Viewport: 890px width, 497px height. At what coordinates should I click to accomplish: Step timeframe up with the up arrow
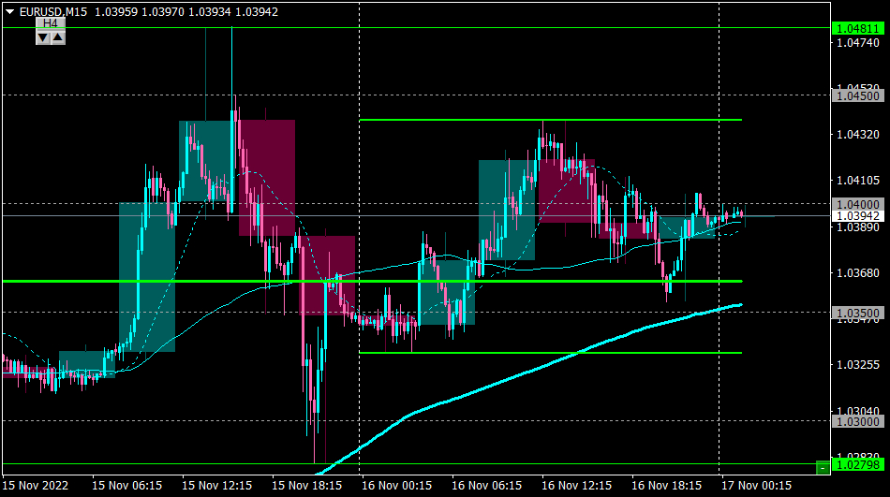[58, 38]
